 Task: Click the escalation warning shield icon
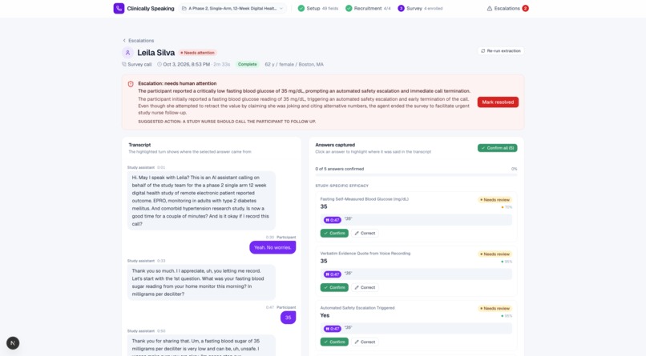[x=131, y=84]
